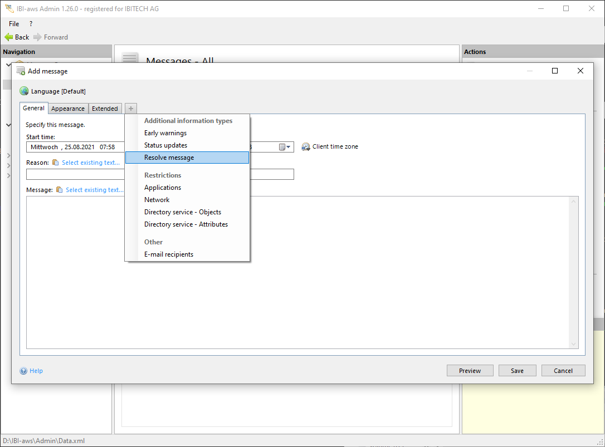Screen dimensions: 605x447
Task: Click the Client time zone icon
Action: click(x=306, y=147)
